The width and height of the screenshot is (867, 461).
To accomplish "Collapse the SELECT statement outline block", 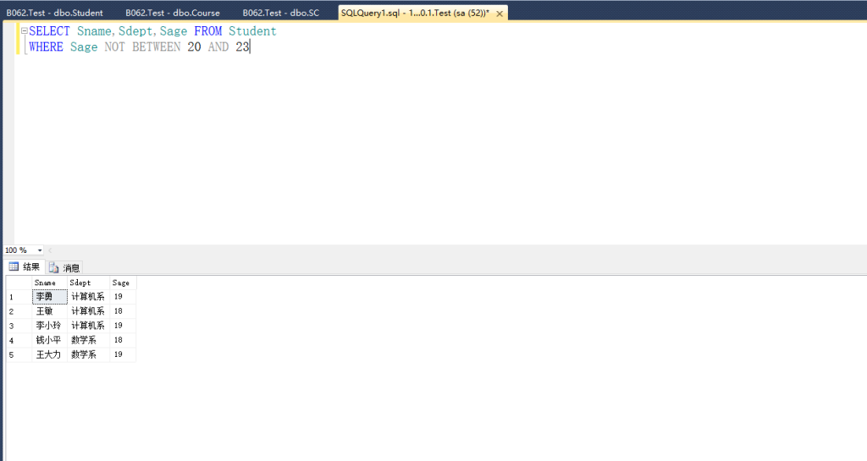I will [x=24, y=31].
